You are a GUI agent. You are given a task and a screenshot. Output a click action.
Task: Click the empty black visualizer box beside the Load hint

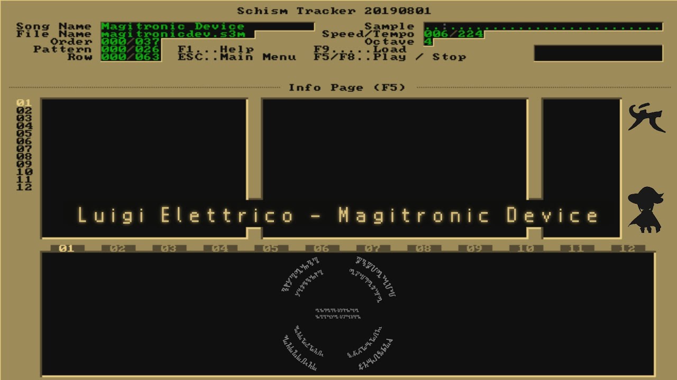[x=598, y=53]
